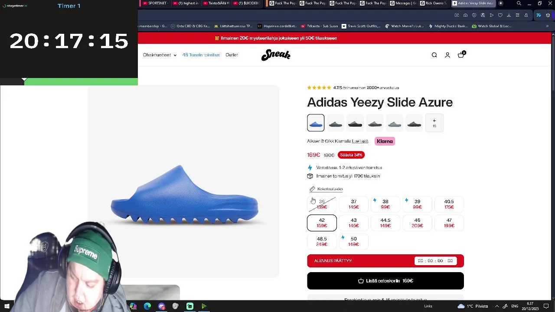Choose size 46 option
The width and height of the screenshot is (555, 312).
(417, 223)
